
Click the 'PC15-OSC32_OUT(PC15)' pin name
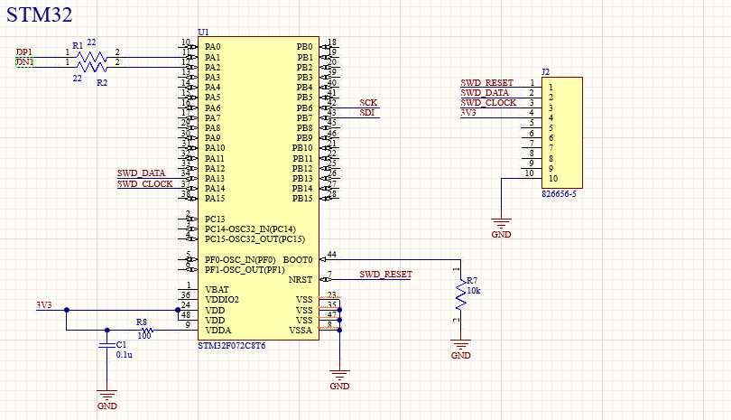[x=255, y=239]
